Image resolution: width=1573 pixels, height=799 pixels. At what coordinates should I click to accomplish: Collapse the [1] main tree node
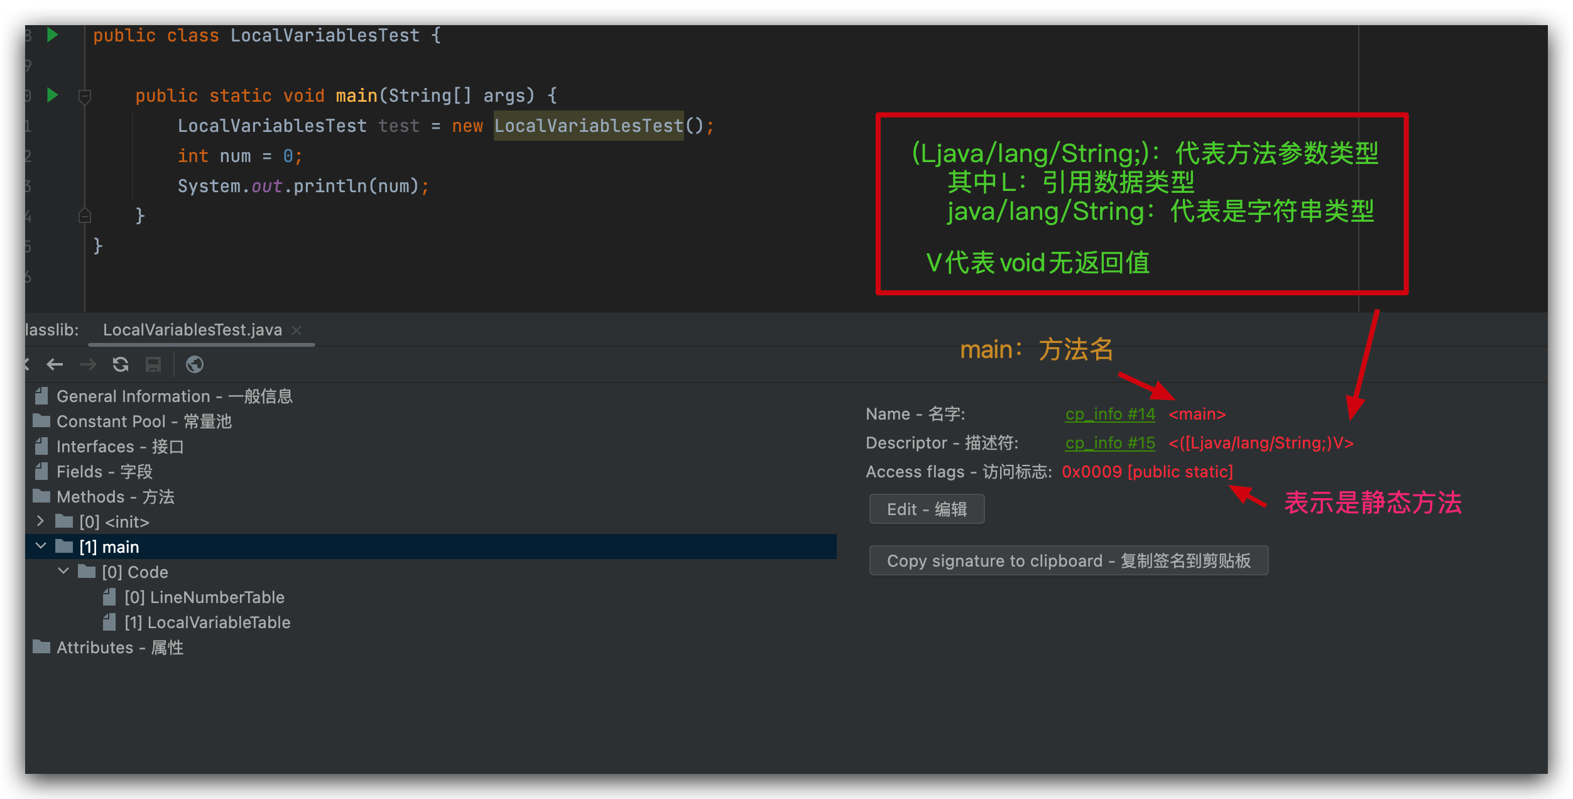41,546
